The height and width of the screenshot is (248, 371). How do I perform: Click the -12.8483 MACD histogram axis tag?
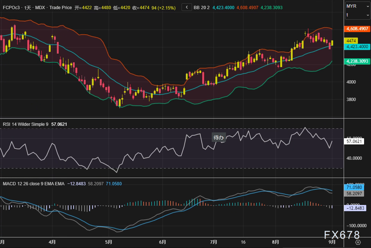(354, 208)
